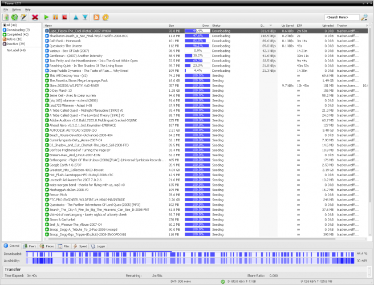Filter by Downloading (9) in the sidebar
Viewport: 374px width, 285px height.
[x=18, y=30]
